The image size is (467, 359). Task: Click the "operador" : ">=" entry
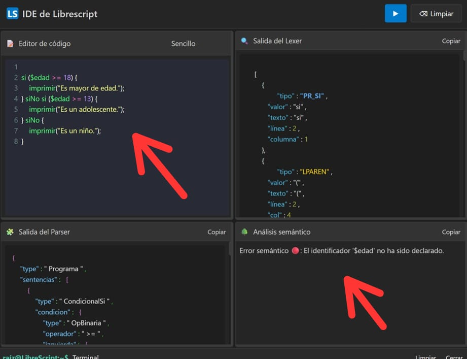pos(72,334)
